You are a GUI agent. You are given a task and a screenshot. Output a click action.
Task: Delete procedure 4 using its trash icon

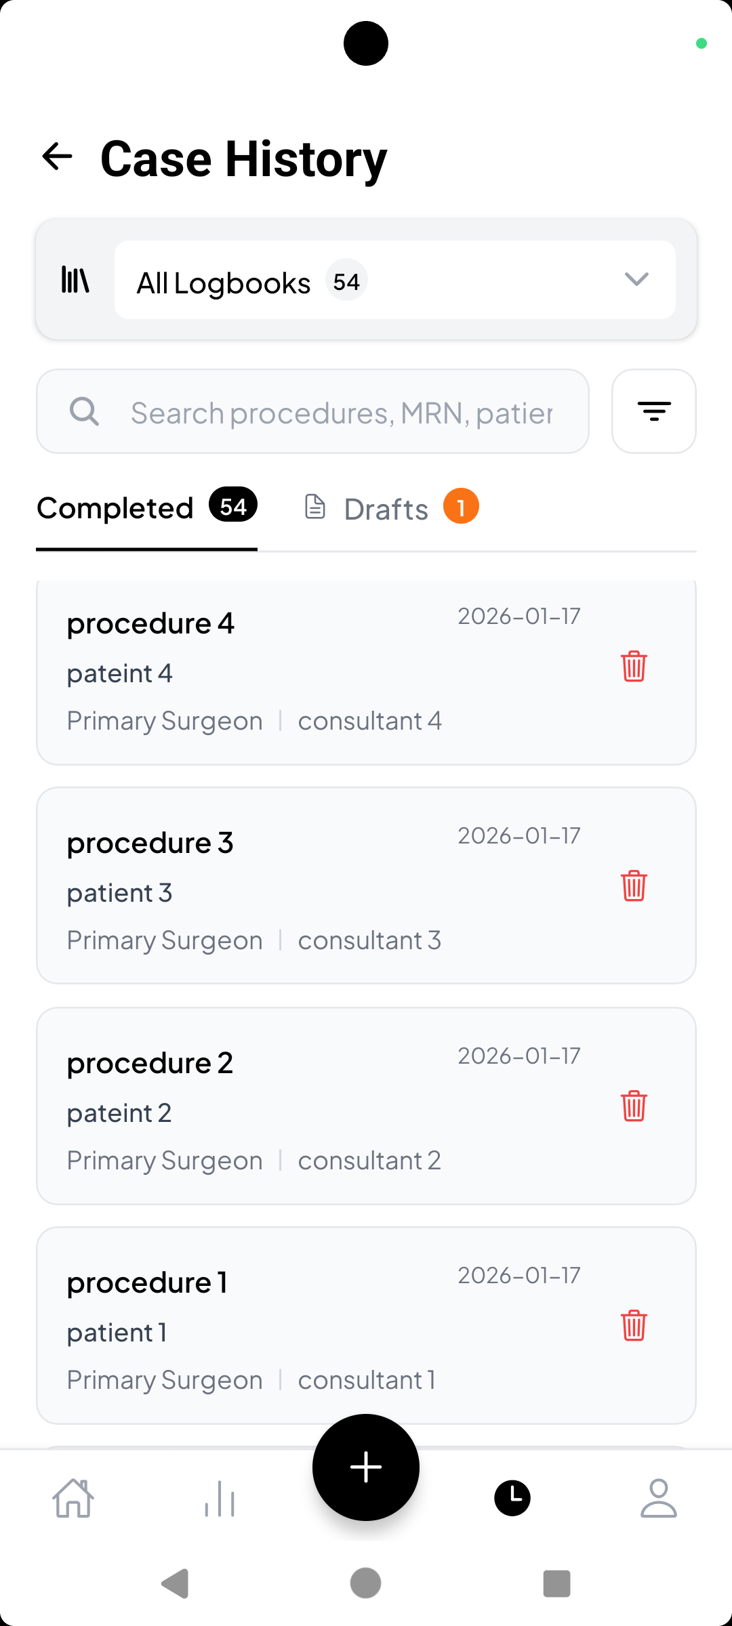coord(633,667)
